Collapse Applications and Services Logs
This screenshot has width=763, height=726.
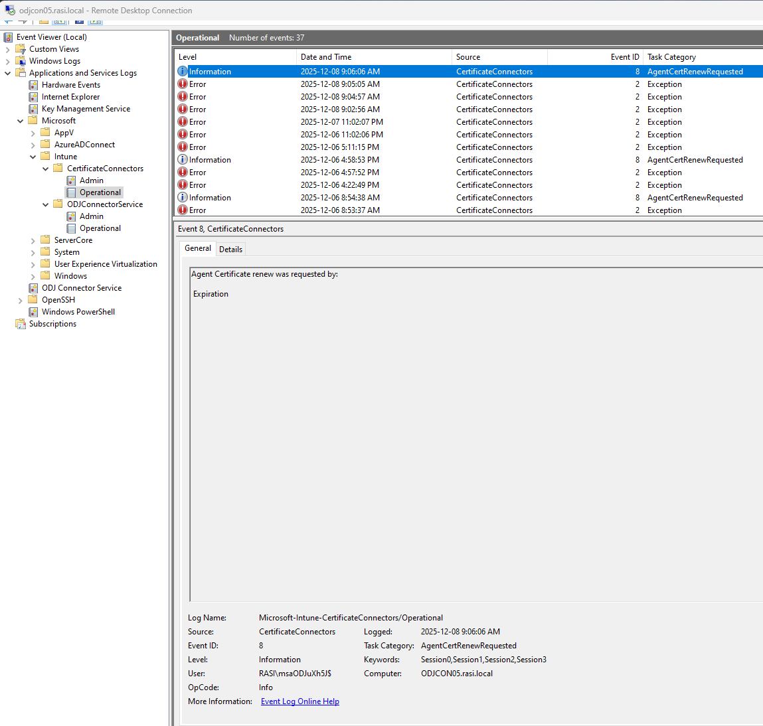(x=8, y=73)
